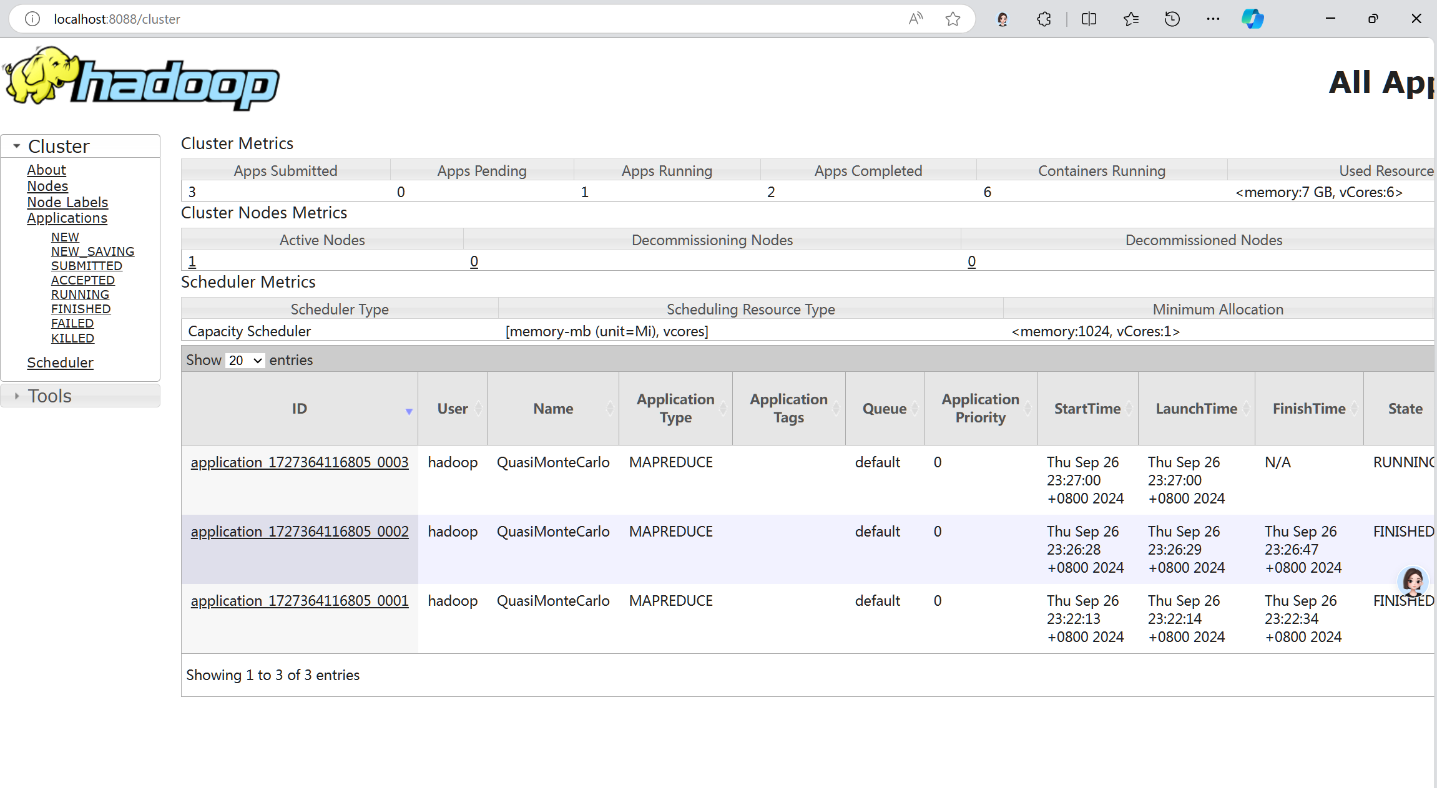The height and width of the screenshot is (788, 1437).
Task: Sort by Application Tags column
Action: 789,409
